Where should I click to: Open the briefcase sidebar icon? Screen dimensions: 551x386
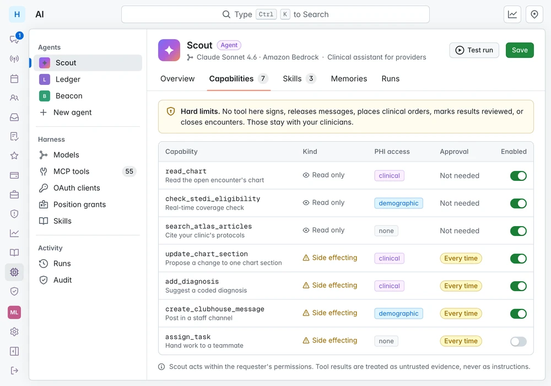14,195
